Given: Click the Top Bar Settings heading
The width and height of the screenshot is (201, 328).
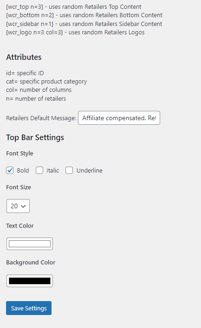Looking at the screenshot, I should (35, 137).
